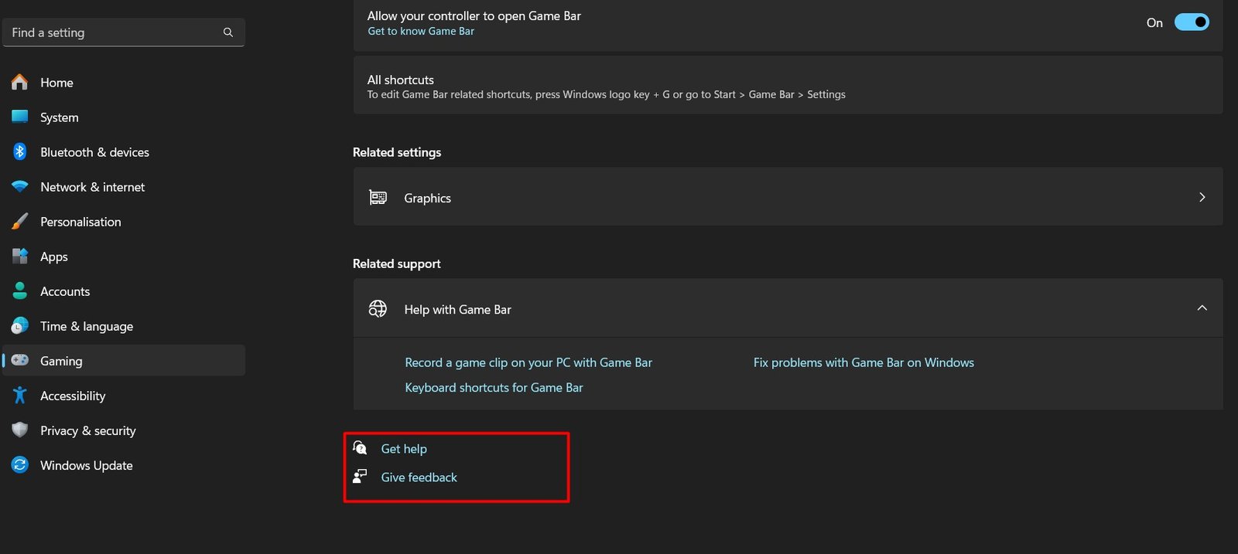Click the Personalisation paintbrush icon
The height and width of the screenshot is (554, 1238).
coord(20,221)
